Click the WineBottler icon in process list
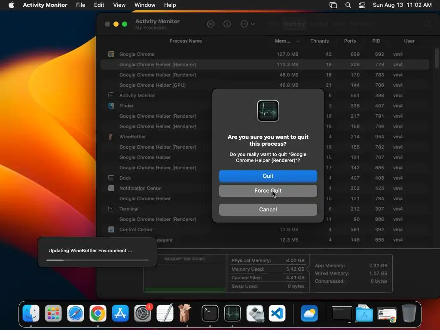This screenshot has width=440, height=330. (111, 137)
